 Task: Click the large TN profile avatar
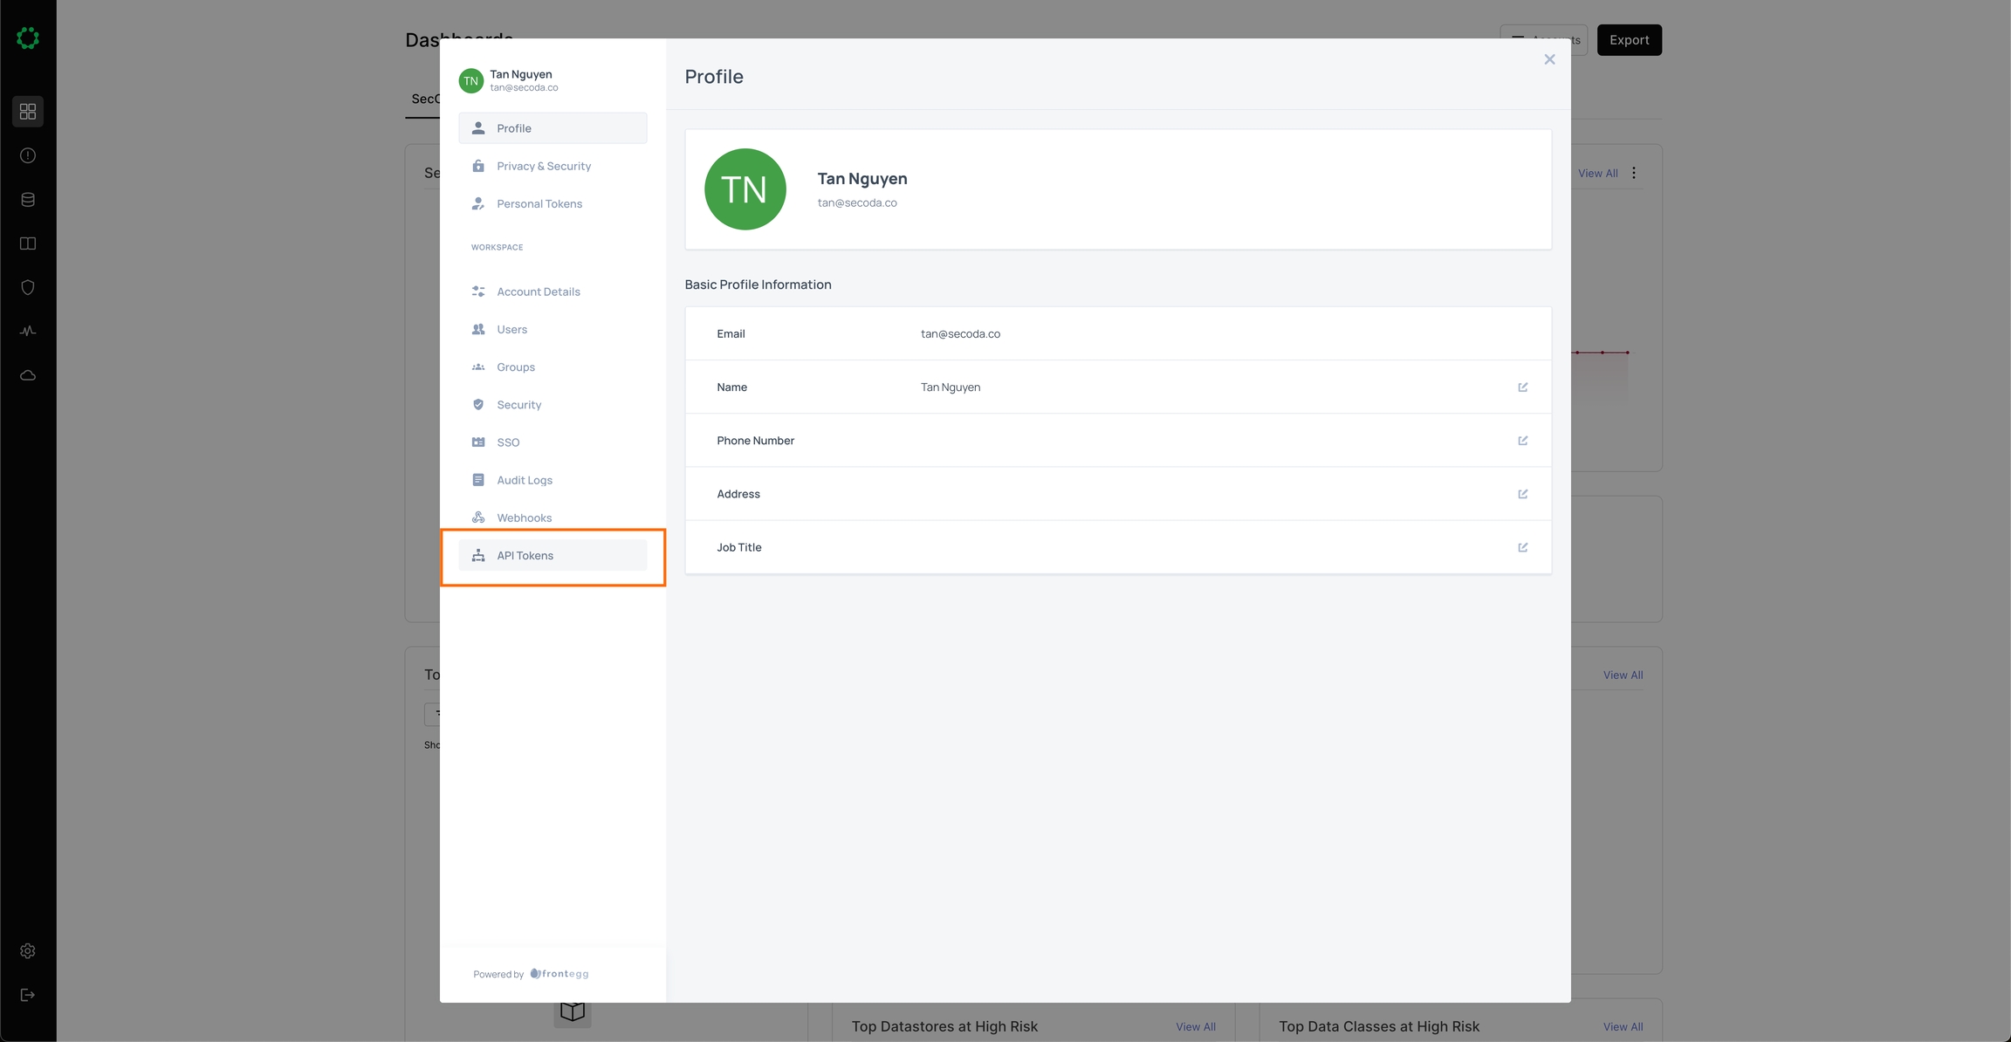(745, 189)
